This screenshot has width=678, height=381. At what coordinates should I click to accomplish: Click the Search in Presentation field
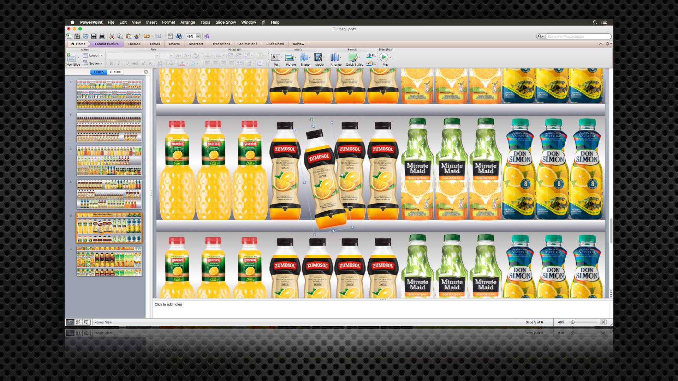click(578, 36)
